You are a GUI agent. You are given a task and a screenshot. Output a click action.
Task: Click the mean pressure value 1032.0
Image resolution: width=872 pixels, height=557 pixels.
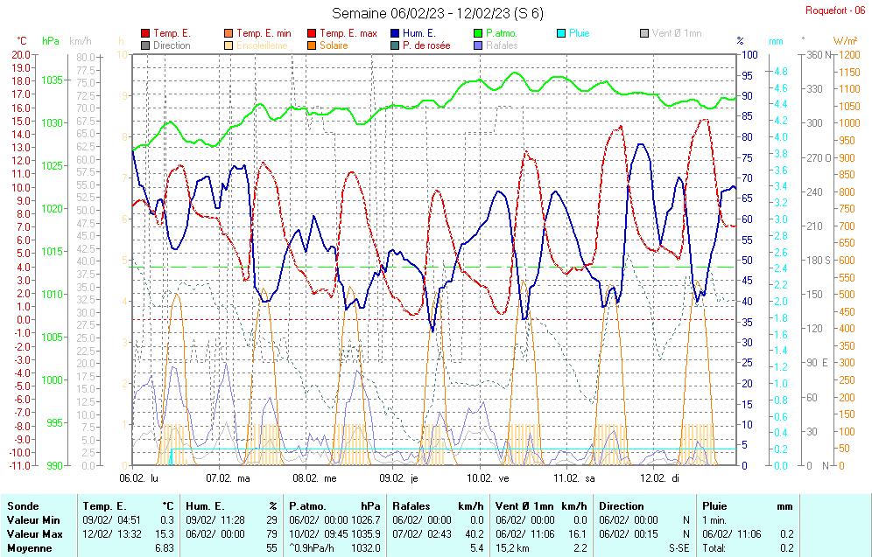(x=366, y=547)
